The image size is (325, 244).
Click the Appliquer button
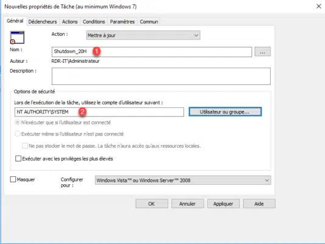tap(223, 204)
